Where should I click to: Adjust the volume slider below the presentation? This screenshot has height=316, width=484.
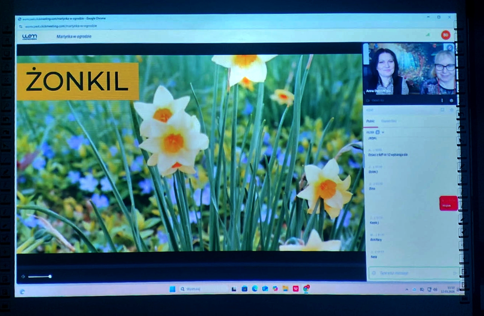tap(40, 276)
